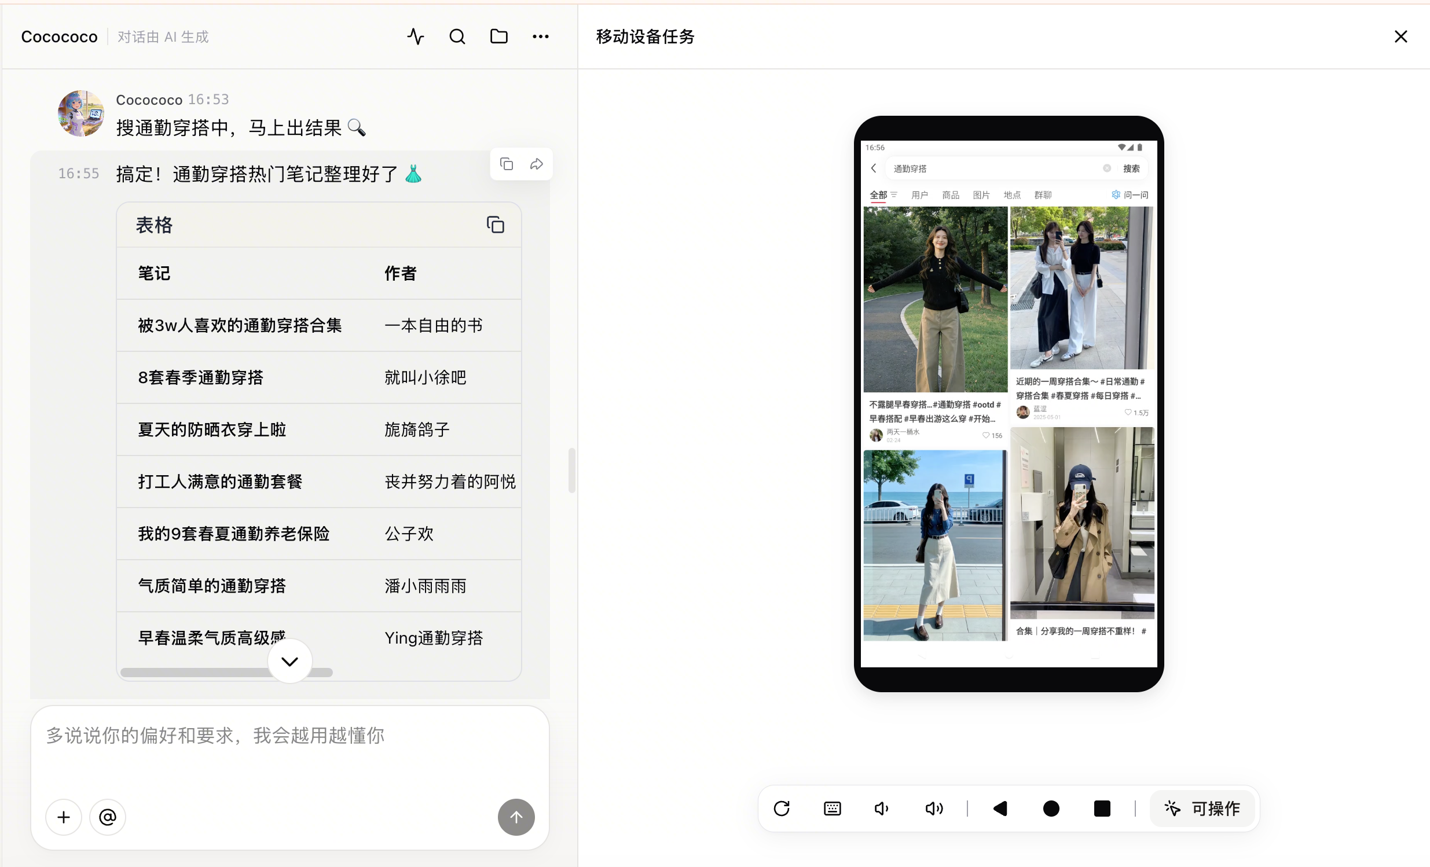Click table cell 打工人满意的通勤套餐
Image resolution: width=1430 pixels, height=867 pixels.
pos(220,482)
